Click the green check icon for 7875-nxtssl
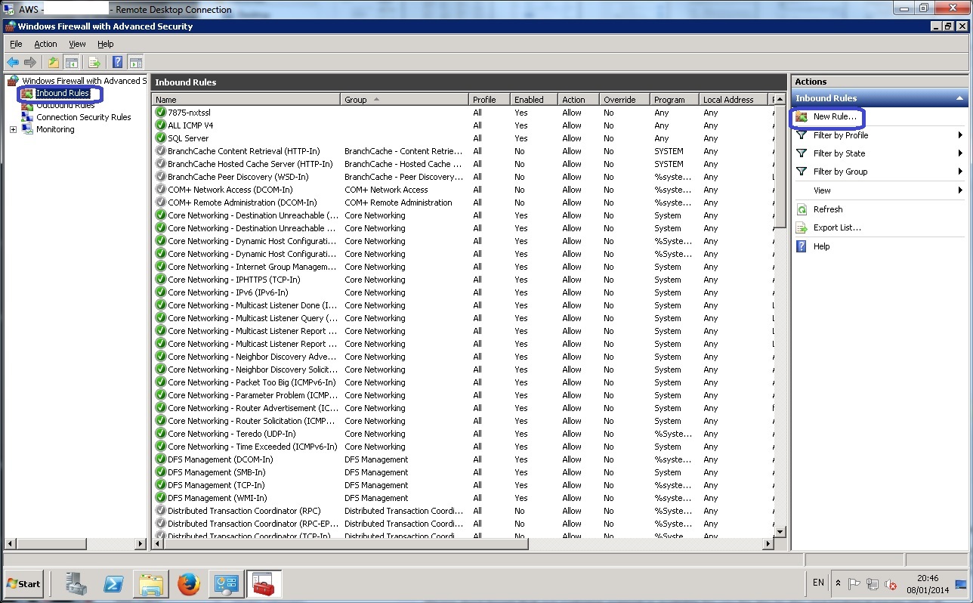The width and height of the screenshot is (973, 603). tap(160, 113)
